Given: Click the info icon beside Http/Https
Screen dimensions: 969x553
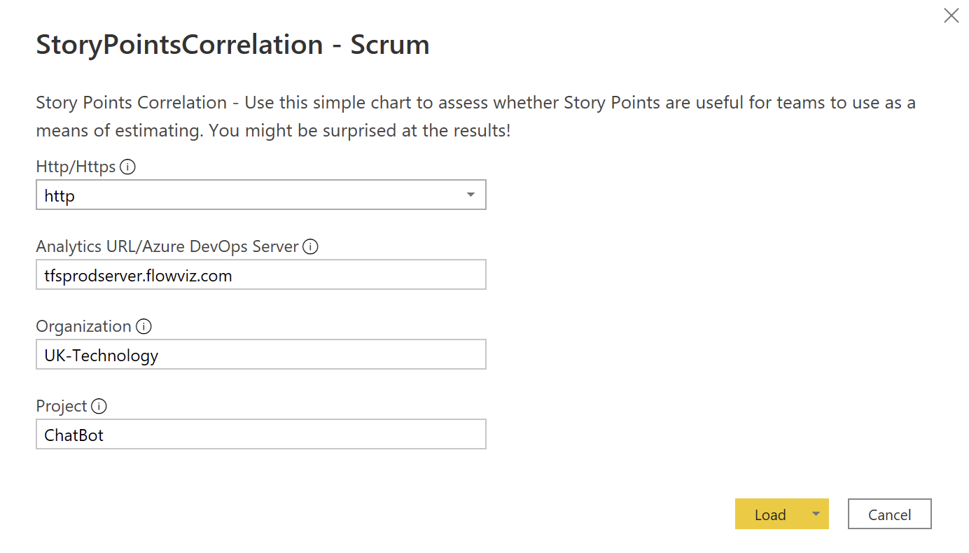Looking at the screenshot, I should coord(127,167).
